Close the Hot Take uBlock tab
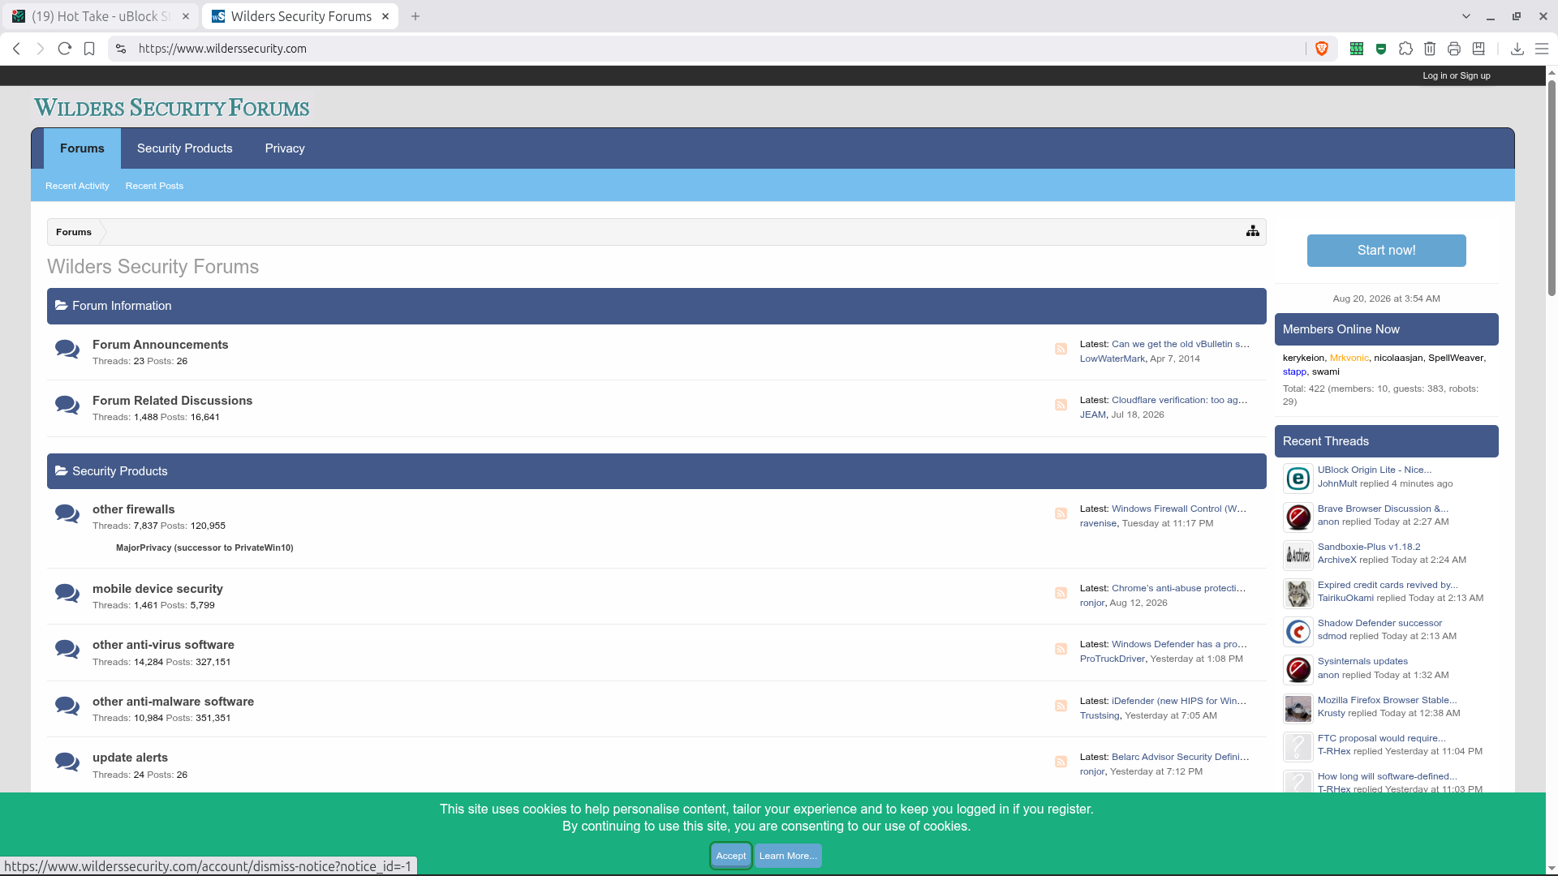The width and height of the screenshot is (1558, 876). (x=185, y=16)
